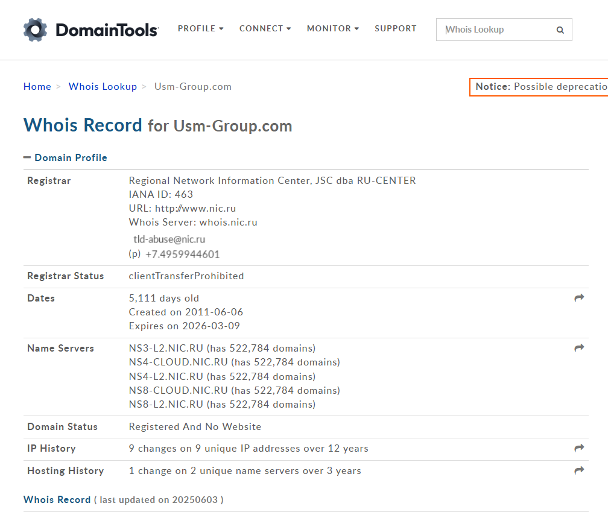The height and width of the screenshot is (512, 608).
Task: Open the Whois Lookup breadcrumb link
Action: (103, 86)
